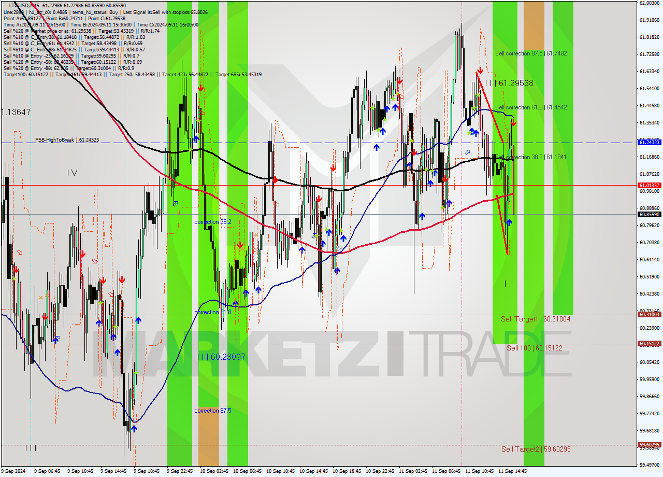The height and width of the screenshot is (477, 663).
Task: Click the 'I V' wave label
Action: click(72, 173)
